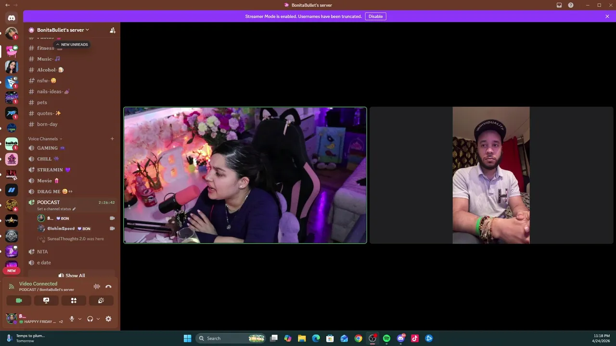Dismiss the Streamer Mode banner
Screen dimensions: 616x346
607,16
